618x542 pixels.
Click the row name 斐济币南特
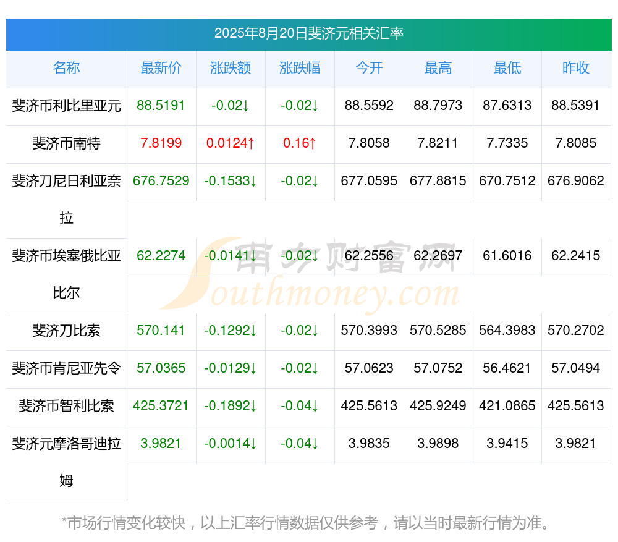(66, 143)
